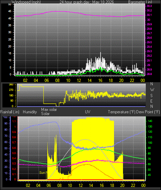Click the 08 hour marker on wind graph
Image resolution: width=161 pixels, height=190 pixels.
(x=57, y=80)
